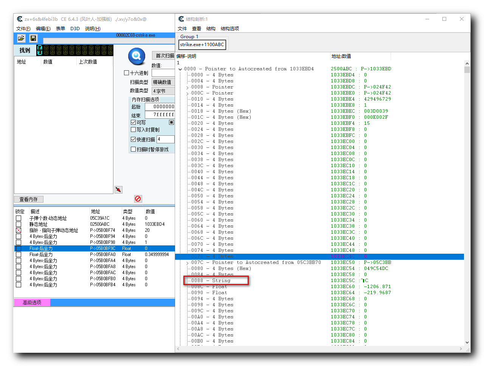Click the scan 数值 value input field
Viewport: 484px width, 366px height.
tap(163, 73)
